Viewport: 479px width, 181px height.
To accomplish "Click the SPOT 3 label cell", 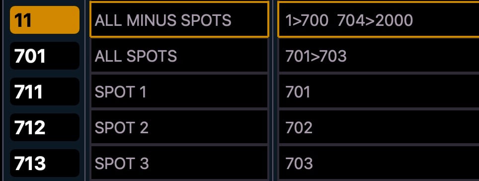I will [179, 163].
